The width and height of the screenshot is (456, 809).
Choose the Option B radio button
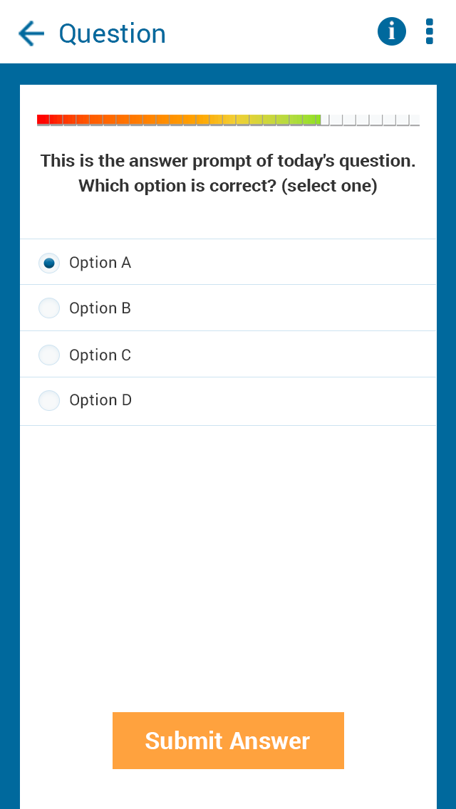[x=49, y=308]
